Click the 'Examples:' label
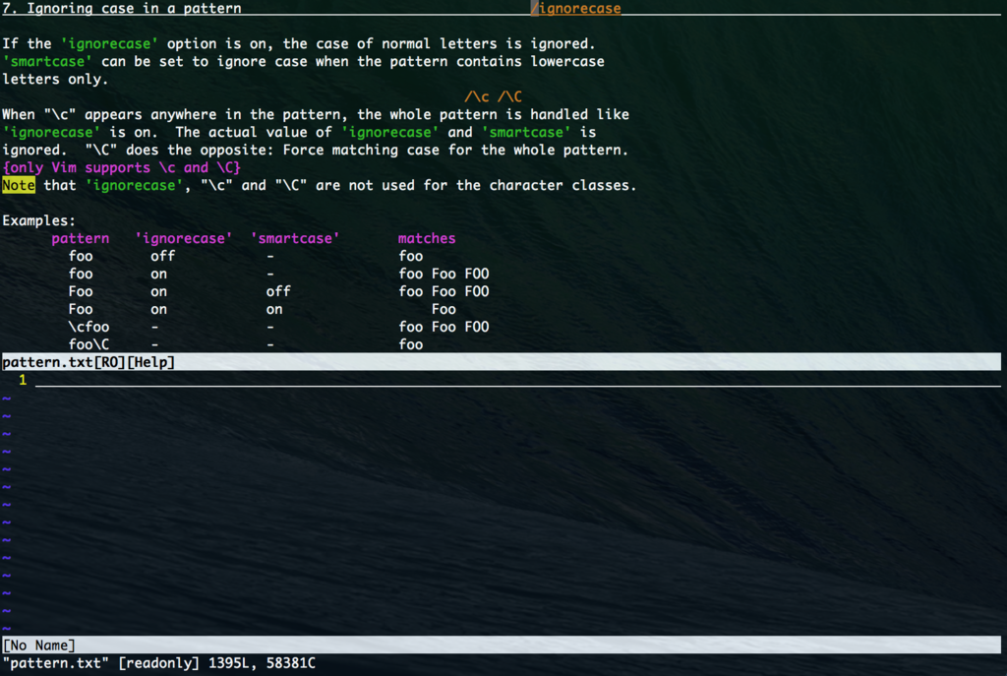The width and height of the screenshot is (1007, 676). tap(38, 221)
